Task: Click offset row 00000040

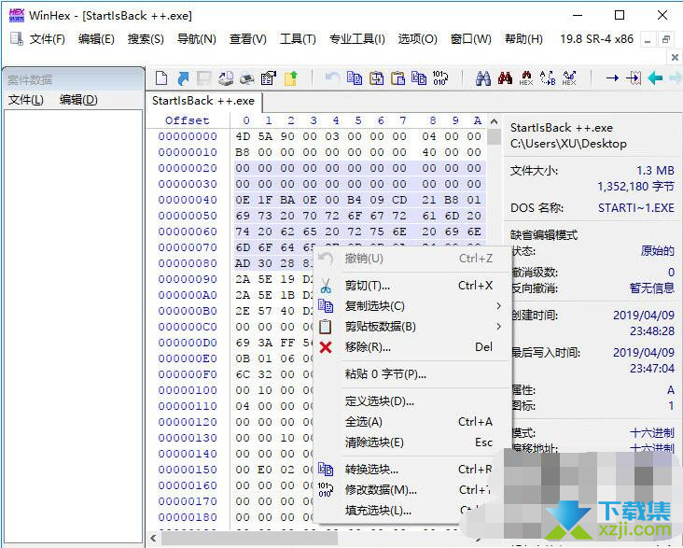Action: (x=188, y=200)
